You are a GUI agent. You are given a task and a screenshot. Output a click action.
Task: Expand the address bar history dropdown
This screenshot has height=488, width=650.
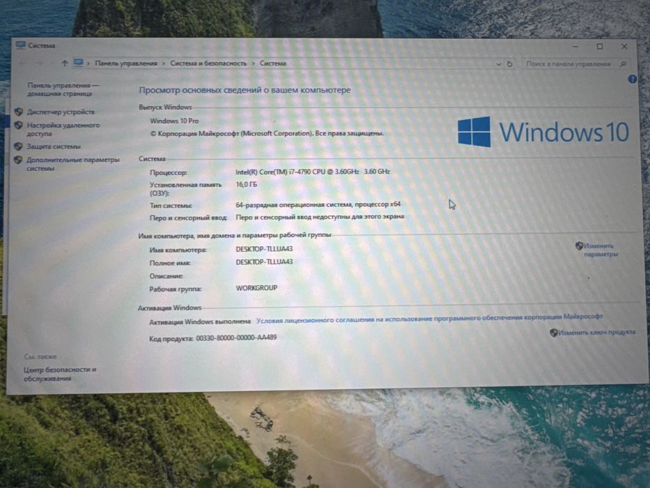(498, 64)
